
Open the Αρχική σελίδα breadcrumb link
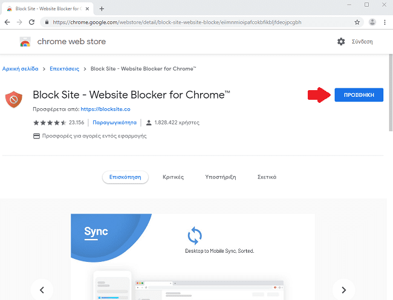(x=21, y=69)
